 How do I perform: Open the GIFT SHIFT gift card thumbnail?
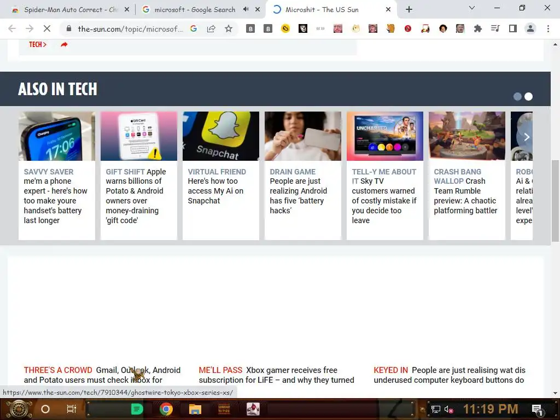tap(138, 136)
